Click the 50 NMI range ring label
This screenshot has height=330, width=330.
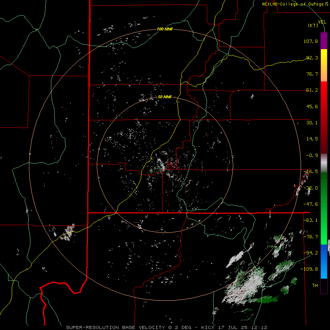click(x=165, y=97)
